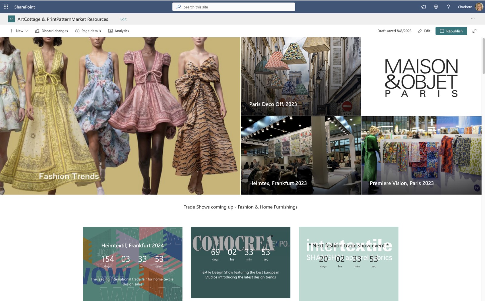Screen dimensions: 485x301
Task: Expand the New dropdown menu
Action: [19, 31]
